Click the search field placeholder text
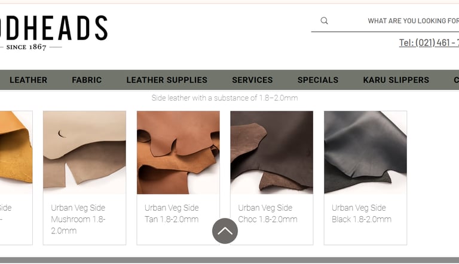 pyautogui.click(x=414, y=21)
